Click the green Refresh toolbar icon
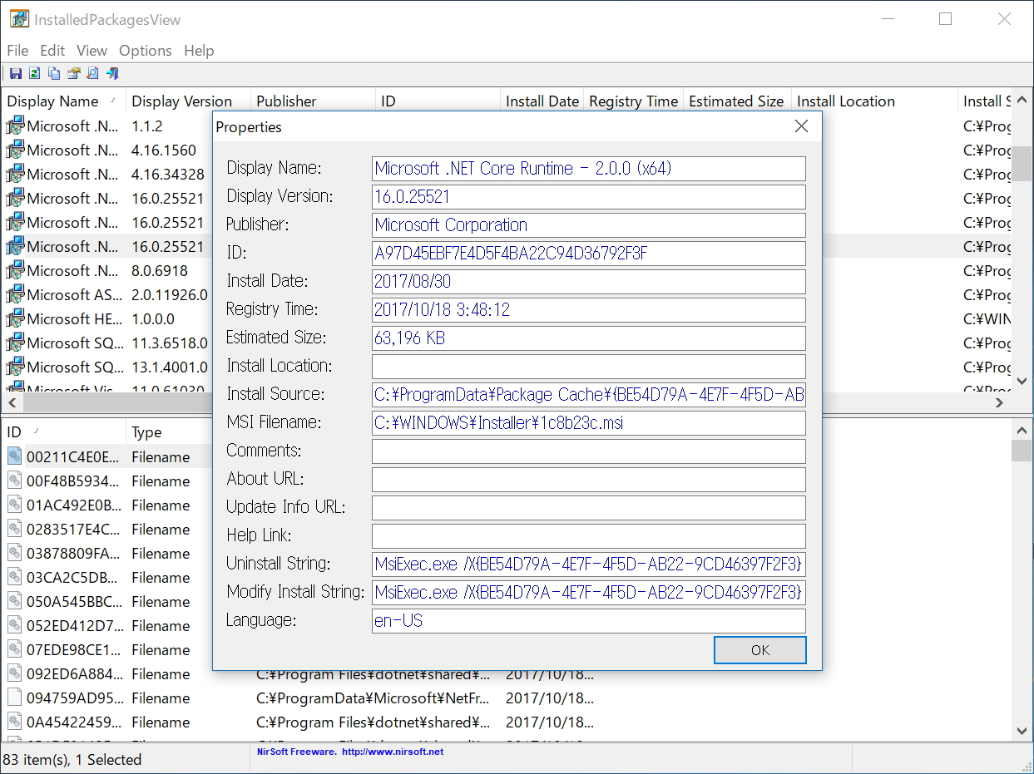 [34, 73]
